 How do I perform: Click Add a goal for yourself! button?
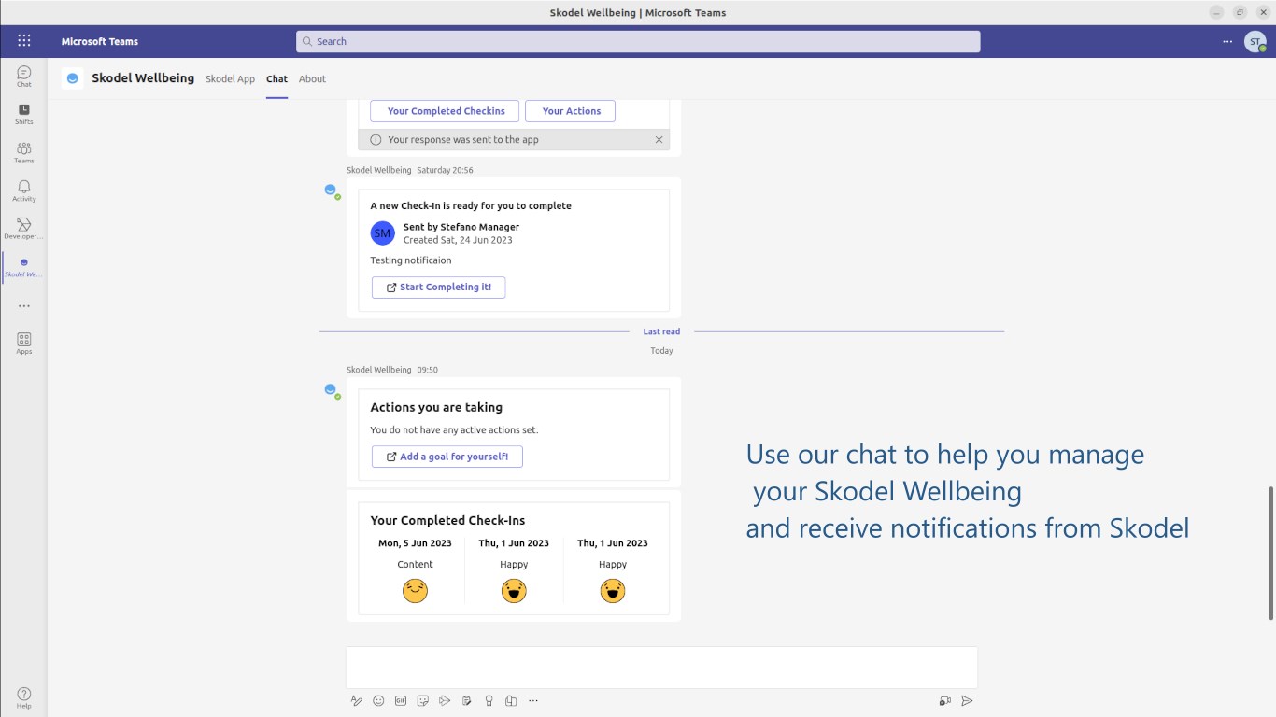(x=447, y=457)
